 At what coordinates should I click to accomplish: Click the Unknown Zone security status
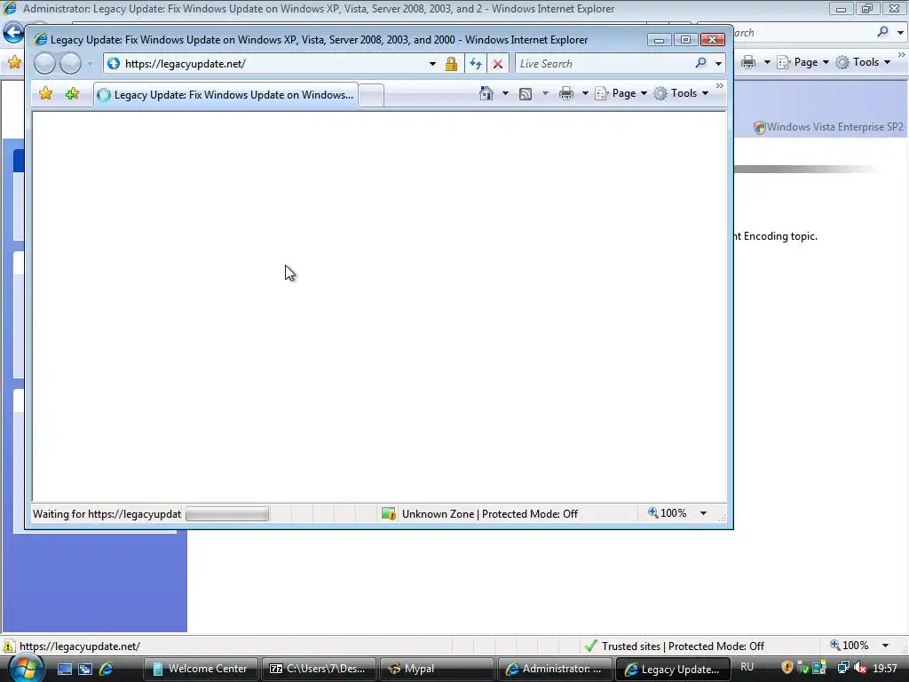479,514
